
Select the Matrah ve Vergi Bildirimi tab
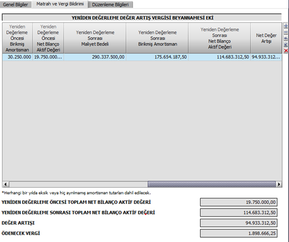(60, 4)
